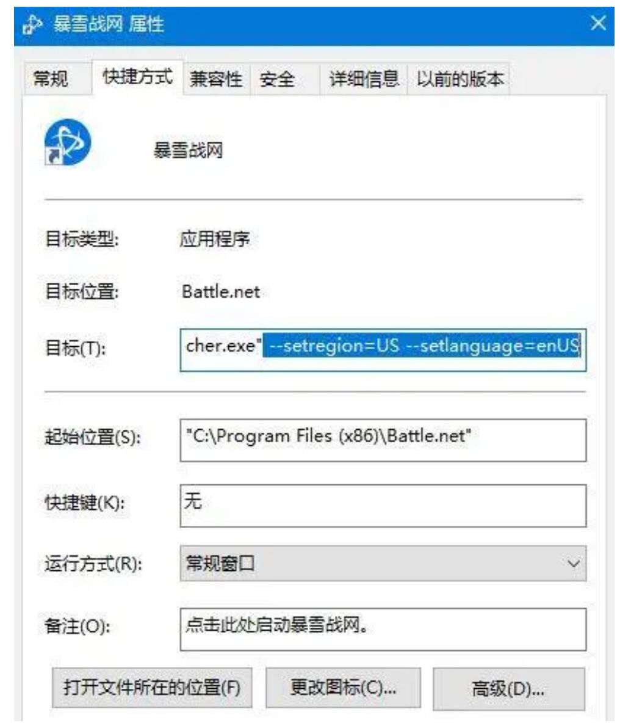
Task: Click the Battle.net shortcut icon
Action: (68, 142)
